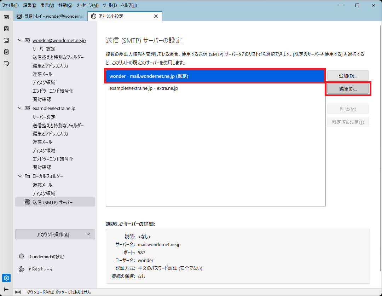Viewport: 382px width, 296px height.
Task: Open the 表示(V) menu
Action: (47, 5)
